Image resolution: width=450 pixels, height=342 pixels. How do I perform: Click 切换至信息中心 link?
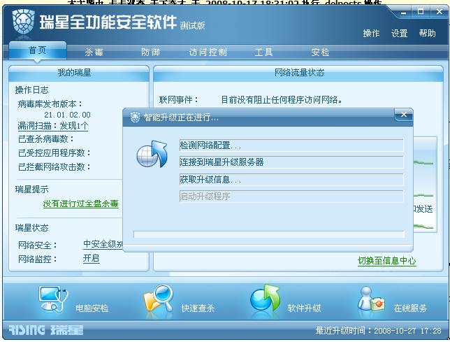click(386, 261)
